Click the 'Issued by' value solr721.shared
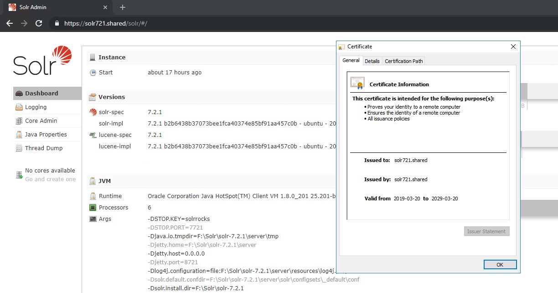Screen dimensions: 558x293 (x=411, y=179)
